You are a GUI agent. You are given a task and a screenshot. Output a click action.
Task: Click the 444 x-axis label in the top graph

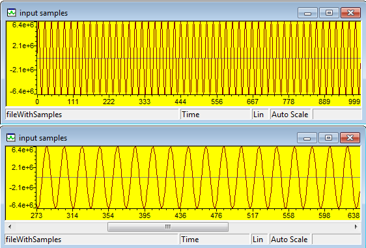click(180, 102)
